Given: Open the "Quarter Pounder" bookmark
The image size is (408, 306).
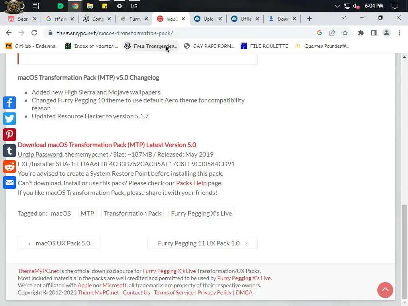Looking at the screenshot, I should point(322,46).
